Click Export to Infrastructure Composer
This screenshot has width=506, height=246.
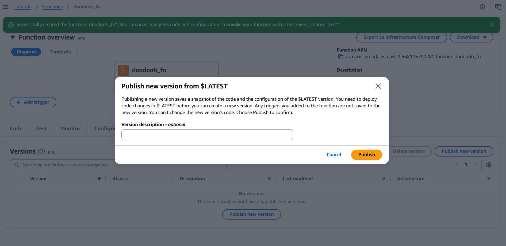point(402,37)
